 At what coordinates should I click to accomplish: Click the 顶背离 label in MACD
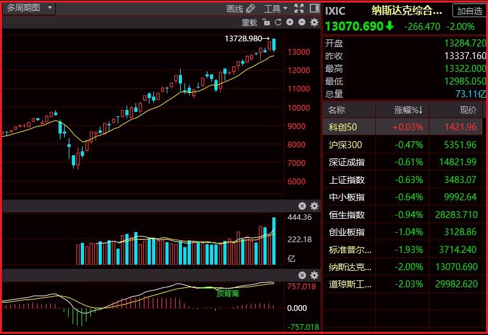point(228,293)
